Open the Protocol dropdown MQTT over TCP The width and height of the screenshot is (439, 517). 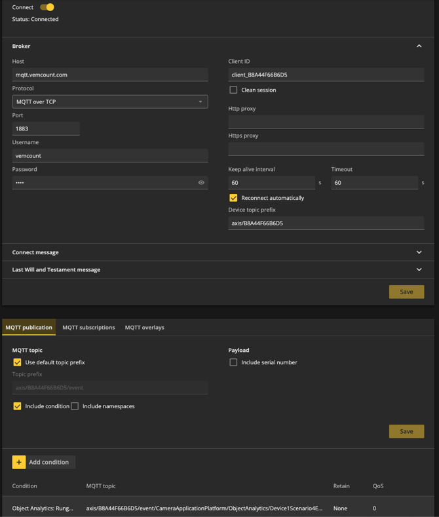(x=110, y=102)
